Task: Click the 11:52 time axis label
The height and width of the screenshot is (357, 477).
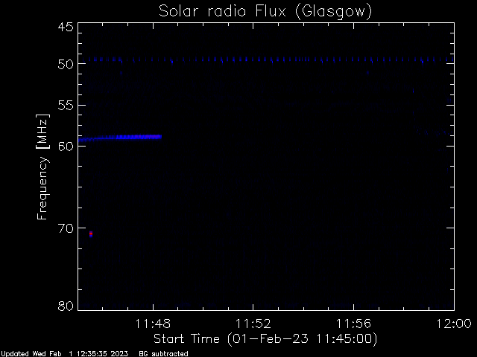Action: [253, 324]
